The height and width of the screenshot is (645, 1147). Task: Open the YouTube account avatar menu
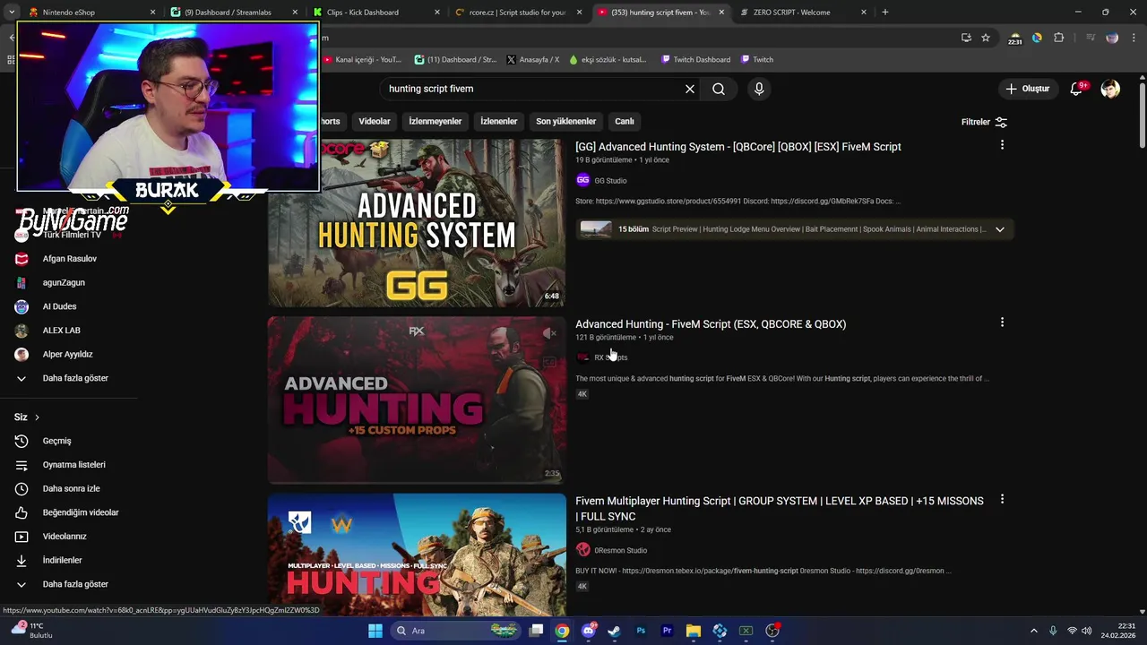1110,89
